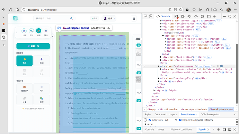Open the 题库 question bank
The height and width of the screenshot is (134, 239).
click(42, 100)
